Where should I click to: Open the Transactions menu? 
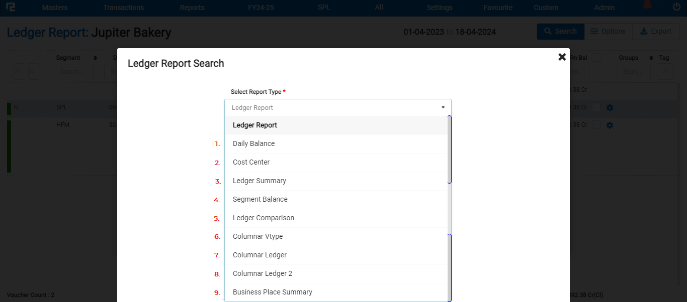[x=123, y=8]
